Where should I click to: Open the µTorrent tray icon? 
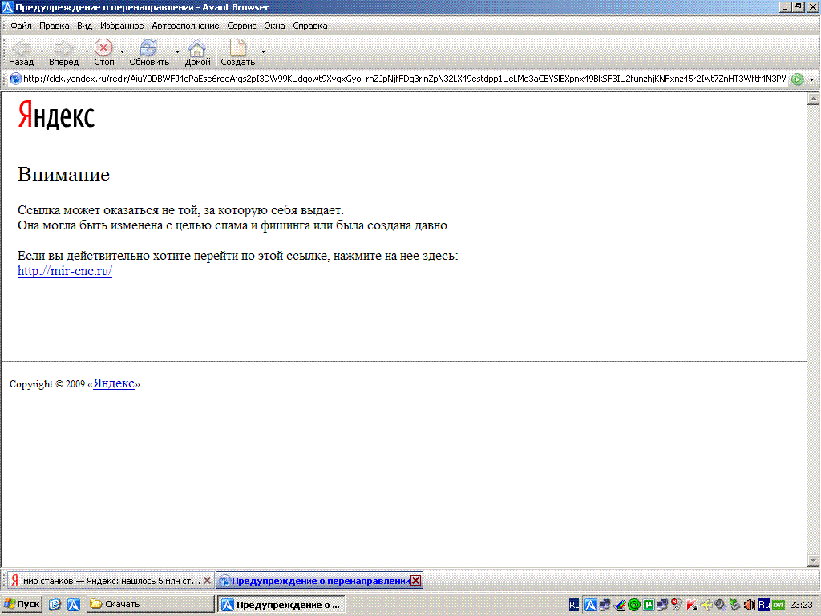tap(648, 605)
